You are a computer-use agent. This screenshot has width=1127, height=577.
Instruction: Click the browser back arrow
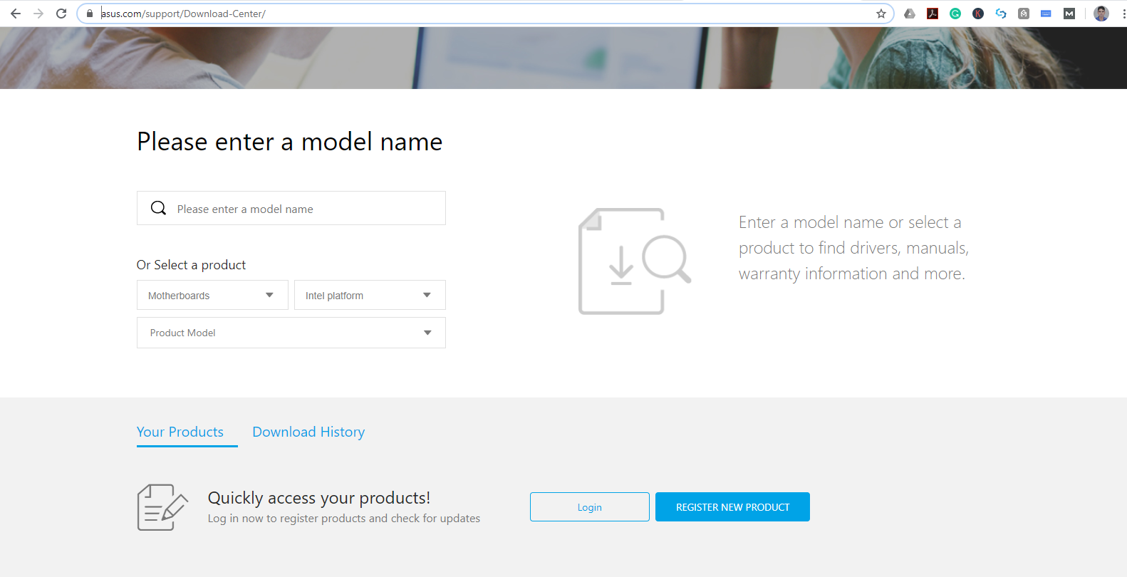coord(16,14)
